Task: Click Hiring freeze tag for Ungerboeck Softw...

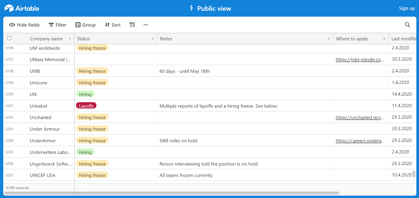Action: click(x=92, y=164)
